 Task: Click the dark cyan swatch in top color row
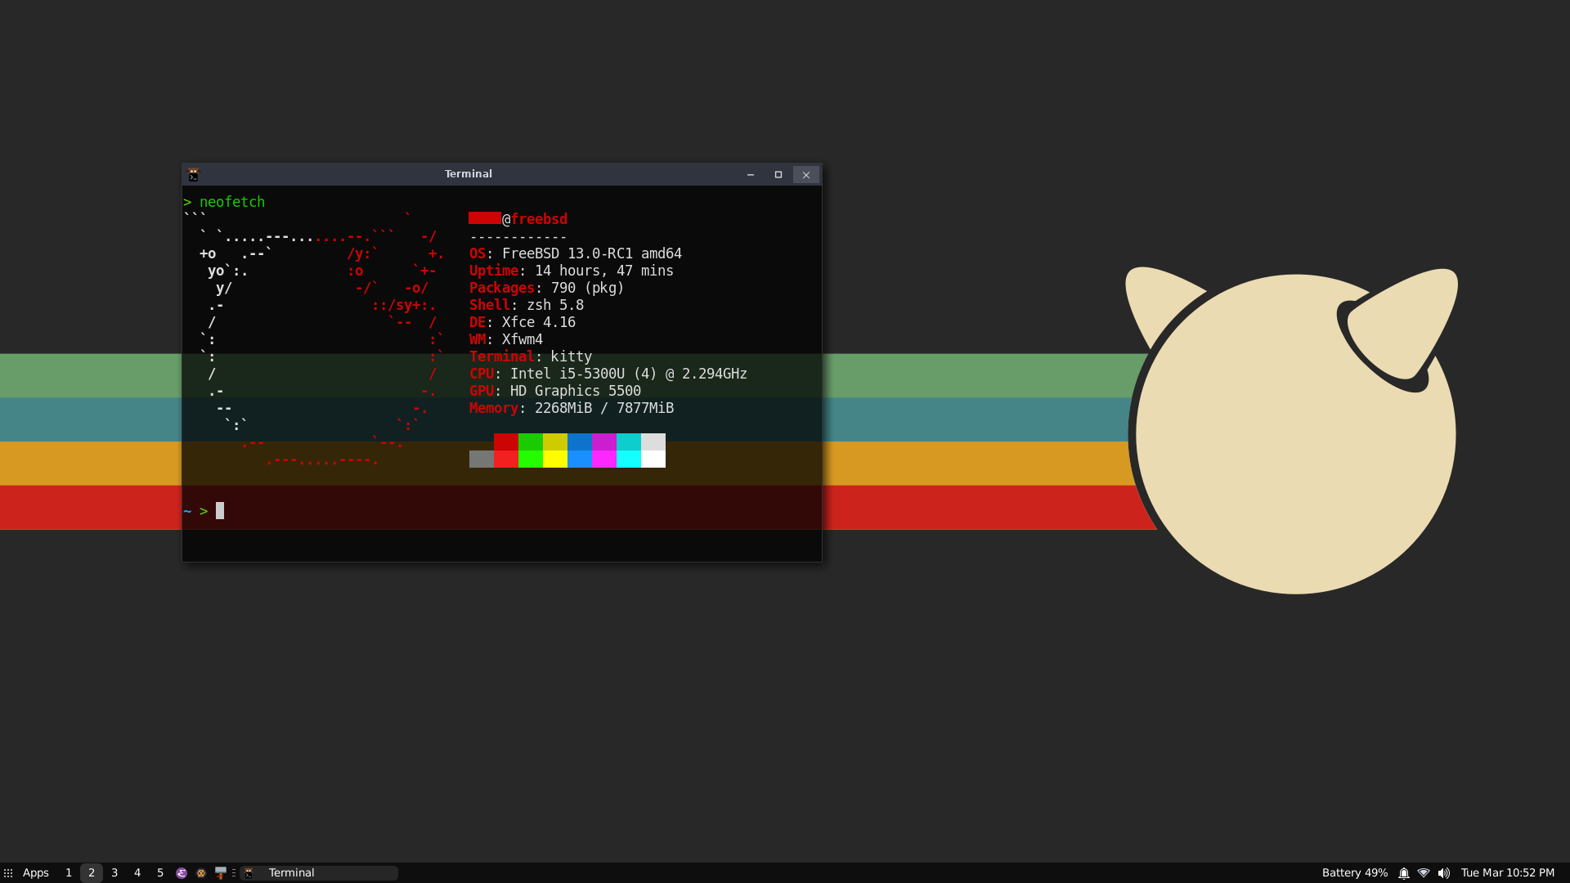[x=629, y=441]
